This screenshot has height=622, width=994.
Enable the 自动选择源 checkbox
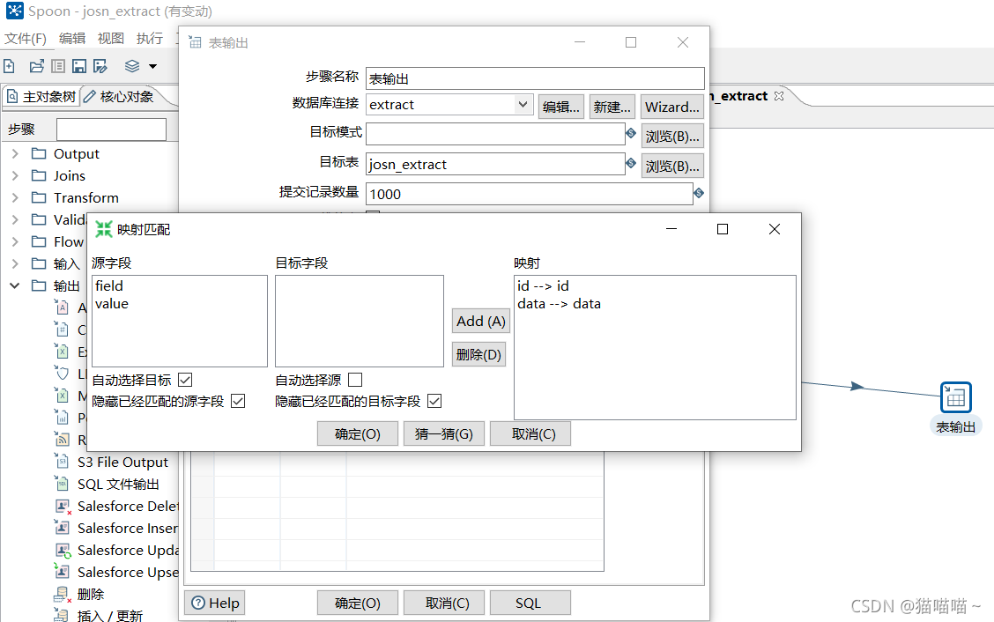pos(356,380)
